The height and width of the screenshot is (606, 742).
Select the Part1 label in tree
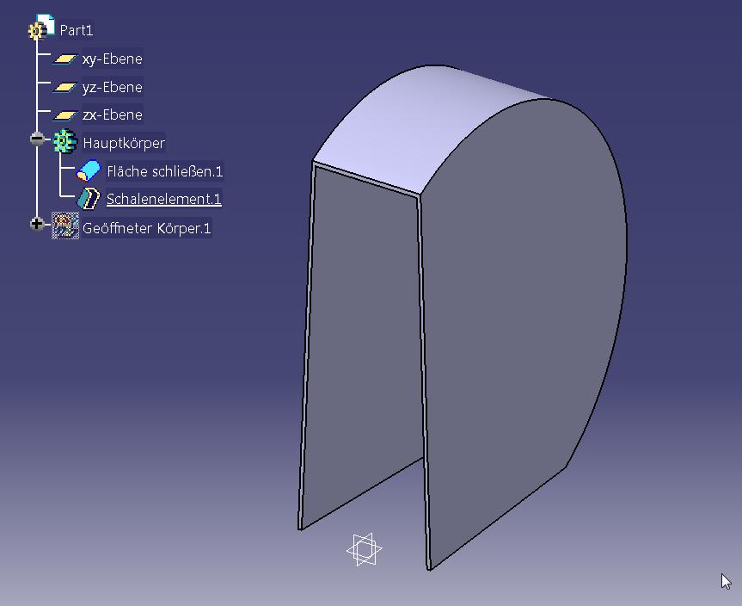[77, 30]
